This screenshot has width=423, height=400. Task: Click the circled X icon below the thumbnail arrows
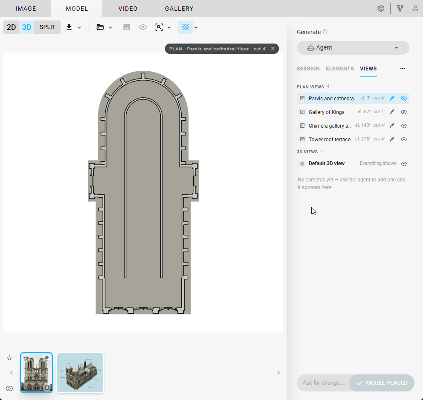[x=9, y=388]
